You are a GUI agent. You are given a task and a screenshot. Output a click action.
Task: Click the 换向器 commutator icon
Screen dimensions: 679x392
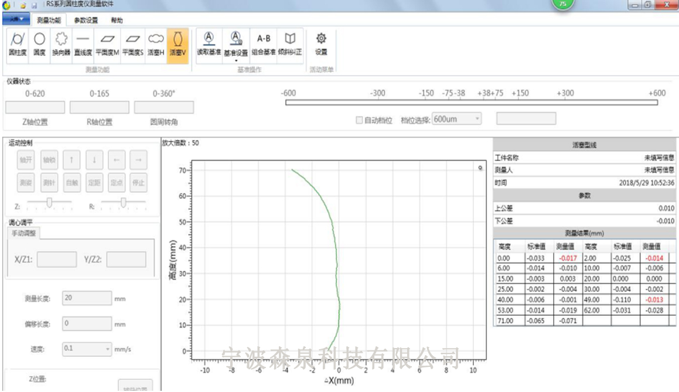61,45
